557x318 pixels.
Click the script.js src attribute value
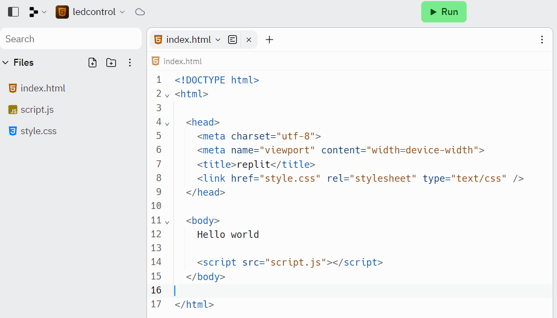tap(296, 262)
